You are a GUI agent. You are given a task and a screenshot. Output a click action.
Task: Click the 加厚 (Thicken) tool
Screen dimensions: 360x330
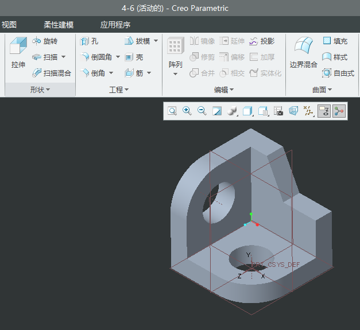point(262,57)
